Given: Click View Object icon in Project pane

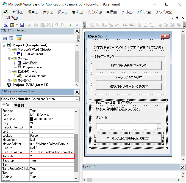Looking at the screenshot, I should tap(11, 38).
